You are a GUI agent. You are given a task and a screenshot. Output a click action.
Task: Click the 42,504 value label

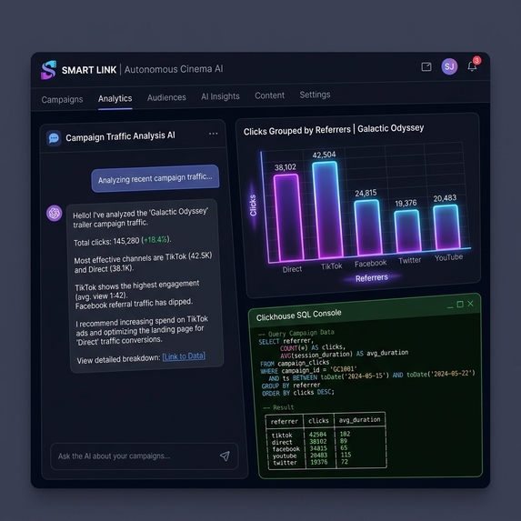coord(324,155)
